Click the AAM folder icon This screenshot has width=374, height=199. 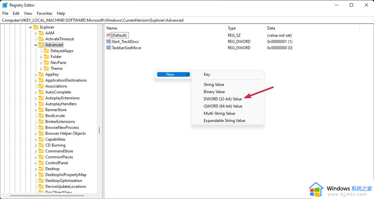41,33
